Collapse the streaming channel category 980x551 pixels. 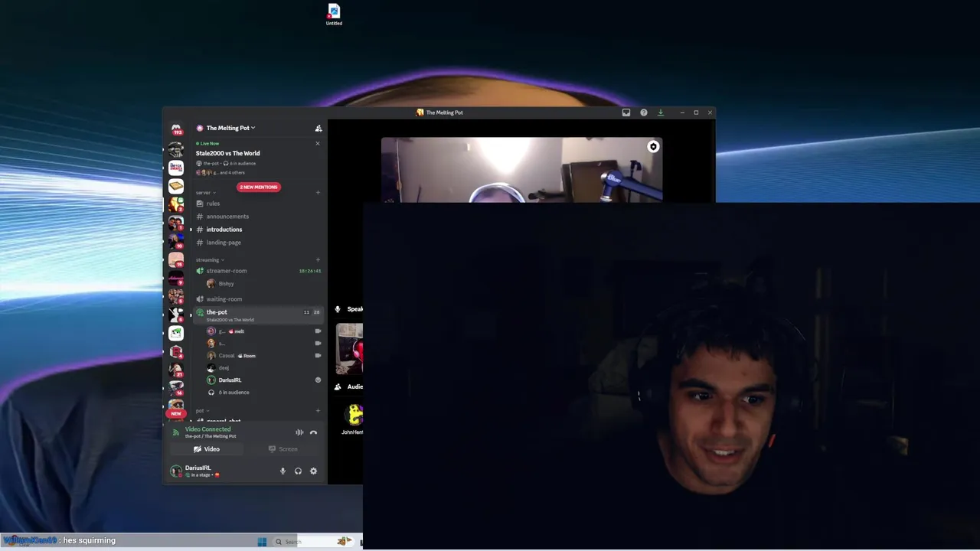[x=209, y=259]
